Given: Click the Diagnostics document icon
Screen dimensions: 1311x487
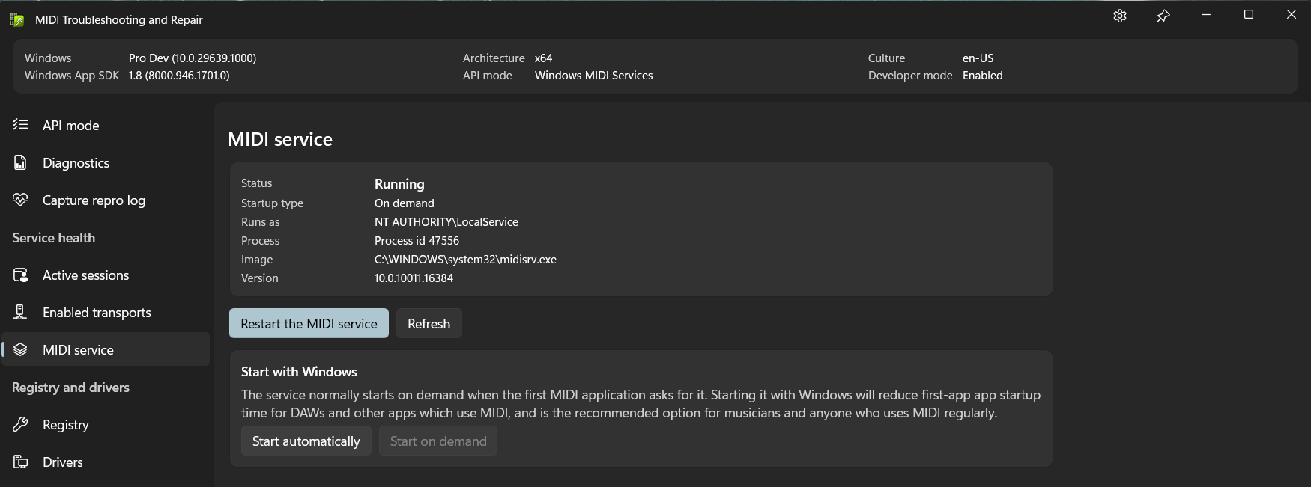Looking at the screenshot, I should pyautogui.click(x=20, y=162).
